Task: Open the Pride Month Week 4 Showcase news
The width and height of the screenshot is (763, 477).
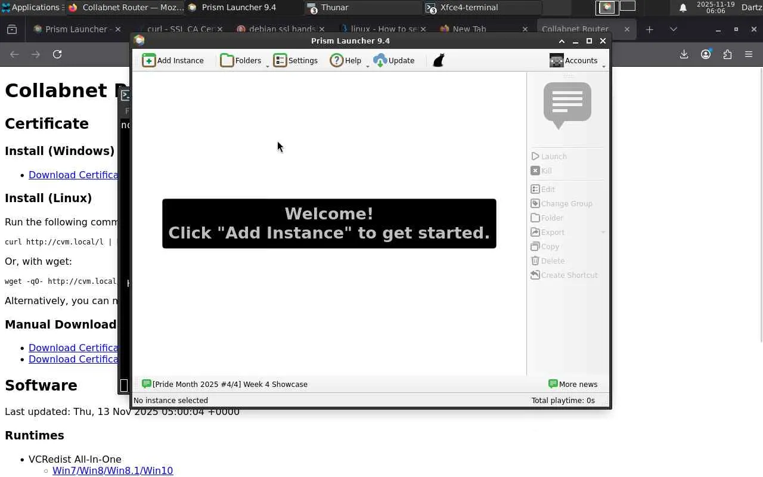Action: tap(225, 384)
